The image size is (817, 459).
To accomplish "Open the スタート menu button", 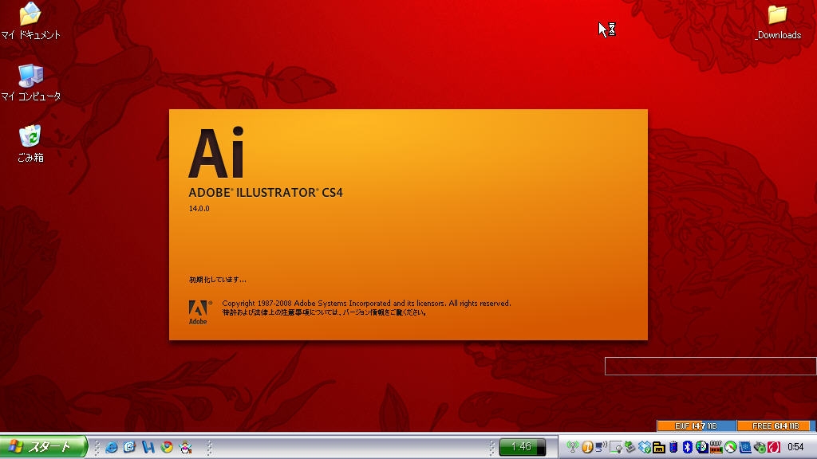I will [x=43, y=446].
